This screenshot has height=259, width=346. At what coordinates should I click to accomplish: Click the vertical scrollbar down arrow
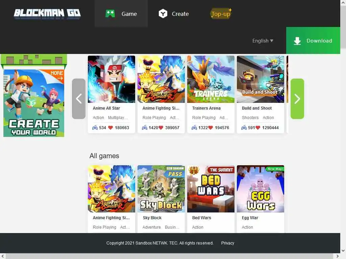(343, 251)
